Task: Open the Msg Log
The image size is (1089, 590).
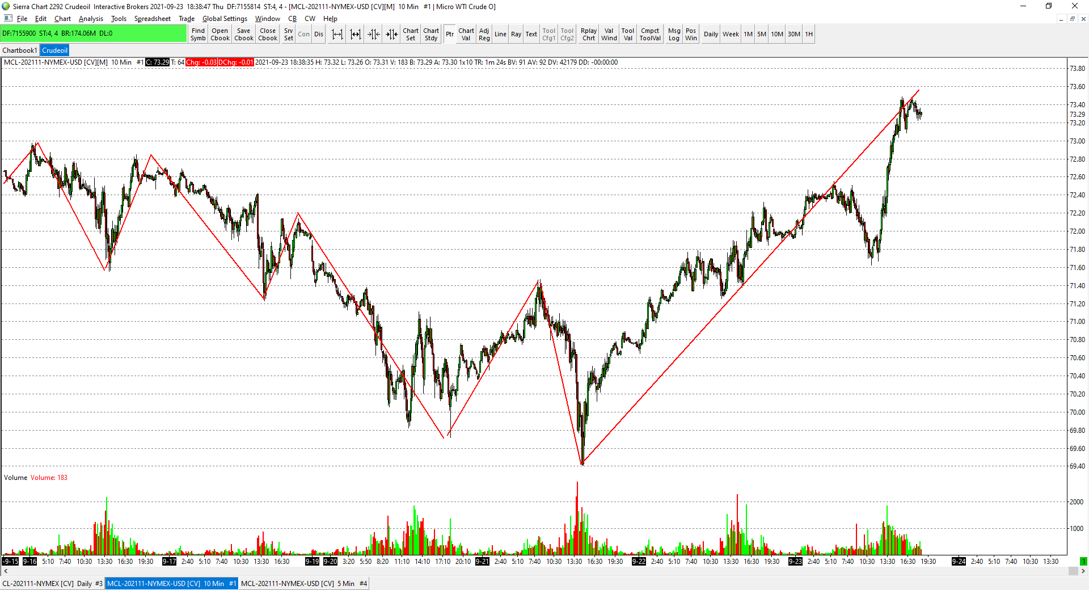Action: 674,35
